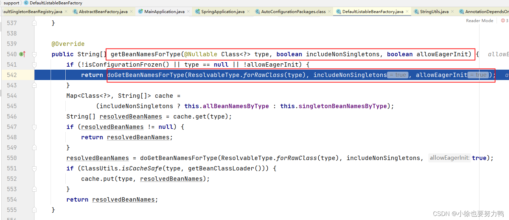The width and height of the screenshot is (509, 220).
Task: Open SpringApplication.java editor tab
Action: click(223, 11)
